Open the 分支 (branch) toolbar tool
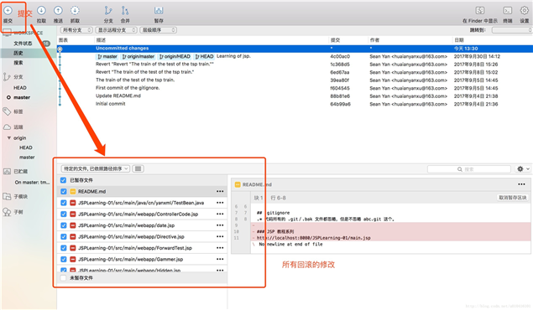The height and width of the screenshot is (310, 533). tap(108, 11)
